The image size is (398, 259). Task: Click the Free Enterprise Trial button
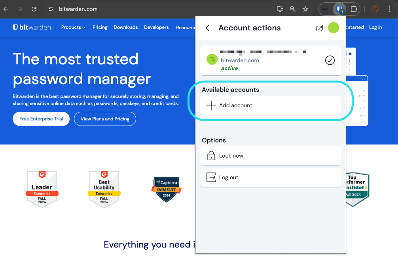pos(41,118)
